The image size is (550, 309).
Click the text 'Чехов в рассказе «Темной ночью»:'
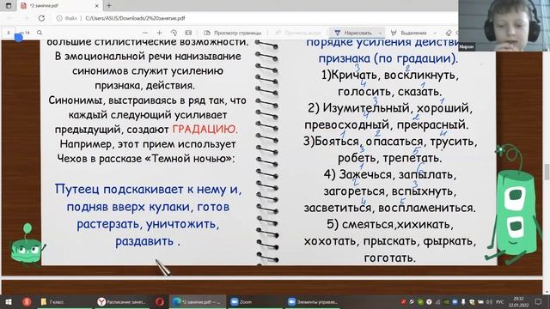146,158
